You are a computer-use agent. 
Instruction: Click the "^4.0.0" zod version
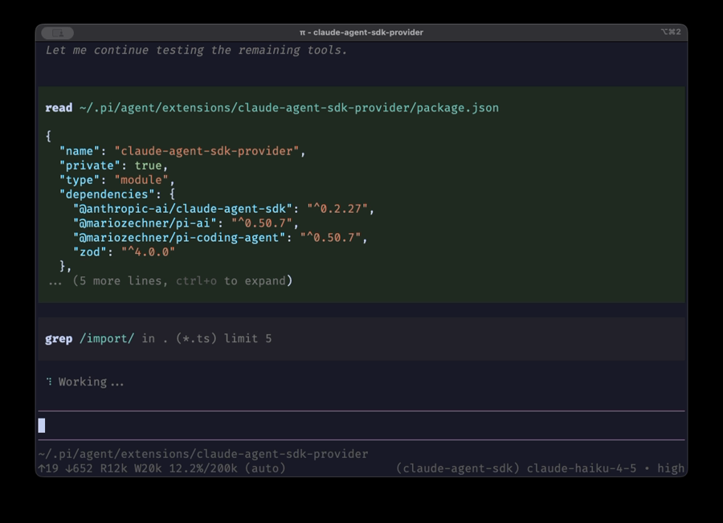pyautogui.click(x=148, y=251)
